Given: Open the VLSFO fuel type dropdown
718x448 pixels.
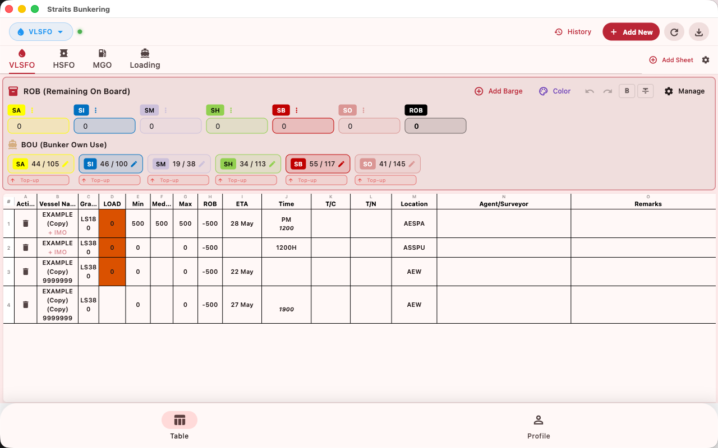Looking at the screenshot, I should pos(41,32).
